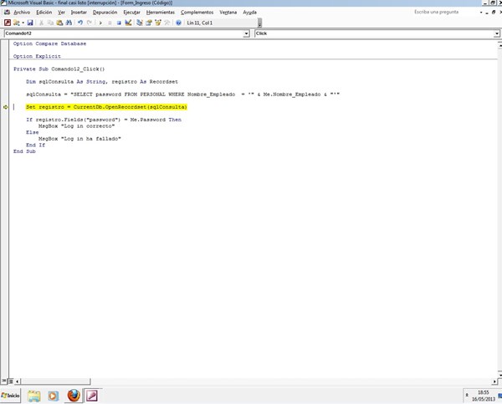
Task: Click the 'Option Explicit' line
Action: 37,56
